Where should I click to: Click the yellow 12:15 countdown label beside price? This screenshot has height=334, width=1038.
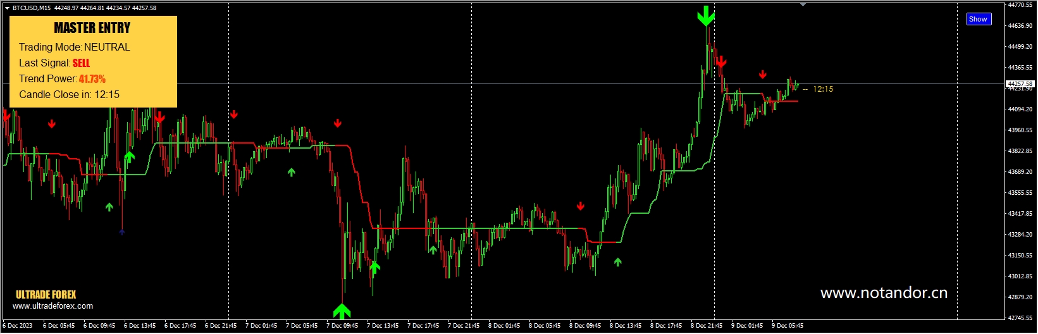[823, 89]
